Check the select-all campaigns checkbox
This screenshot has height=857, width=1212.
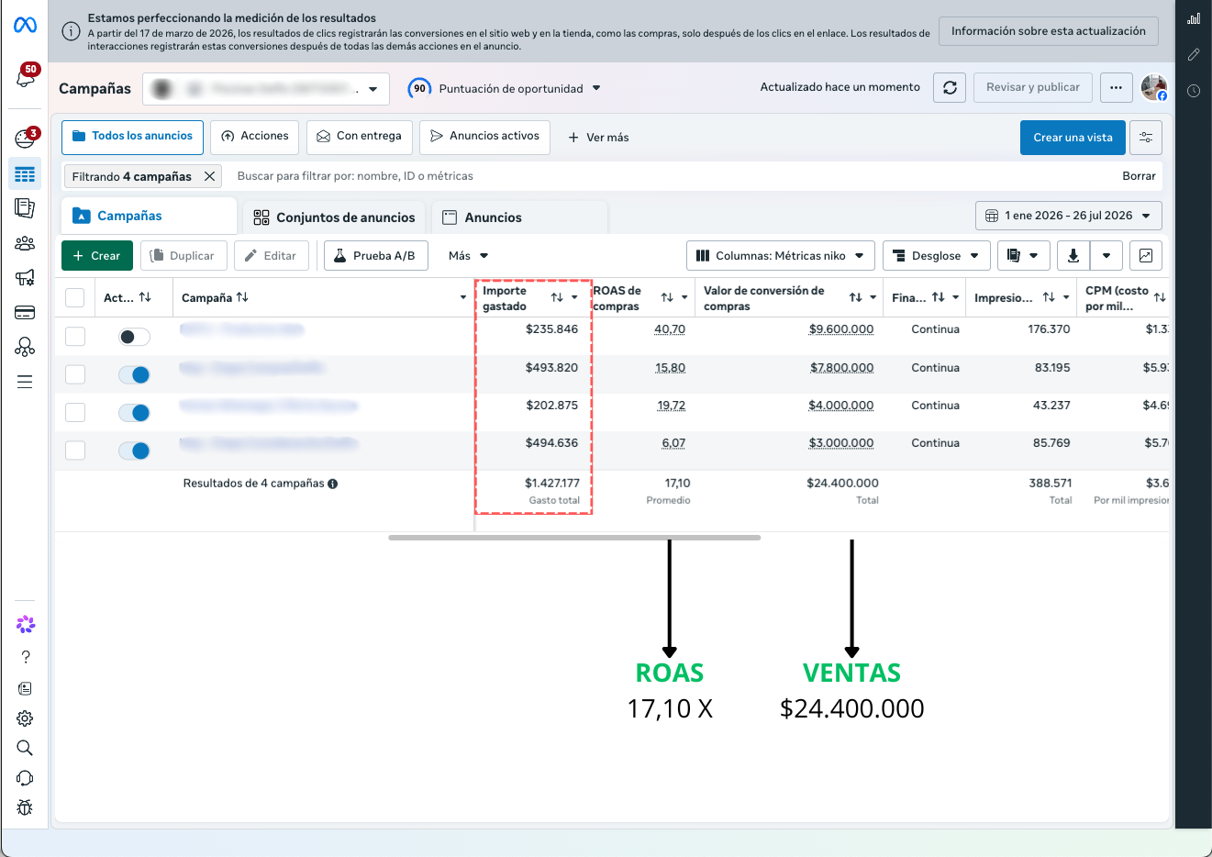(x=75, y=297)
